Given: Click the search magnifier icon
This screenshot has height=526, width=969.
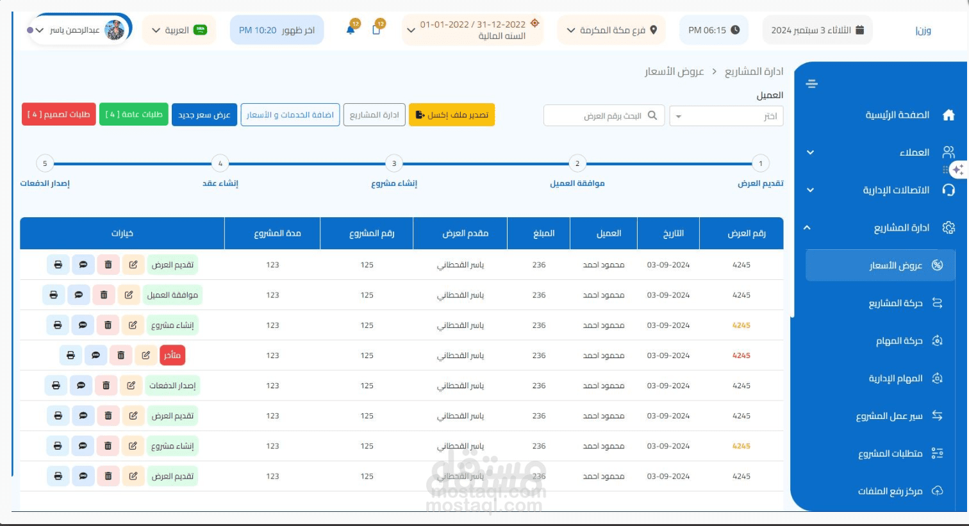Looking at the screenshot, I should (x=652, y=115).
